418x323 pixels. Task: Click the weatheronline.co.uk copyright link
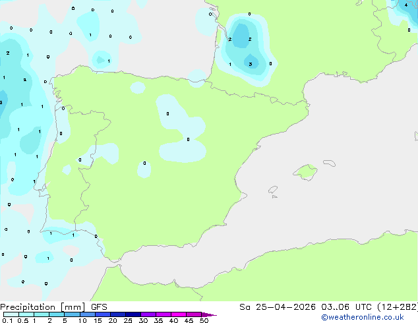(363, 317)
